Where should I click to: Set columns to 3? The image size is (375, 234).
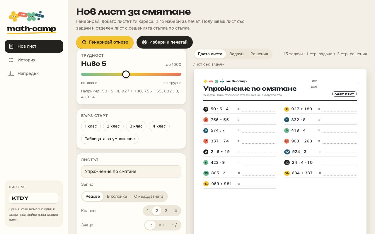click(166, 211)
